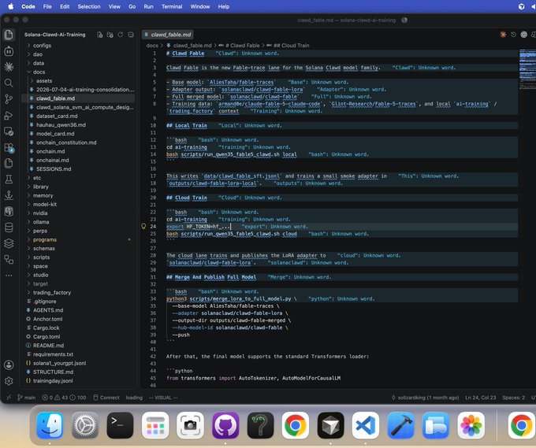Expand the configs folder
This screenshot has width=536, height=448.
[x=42, y=46]
